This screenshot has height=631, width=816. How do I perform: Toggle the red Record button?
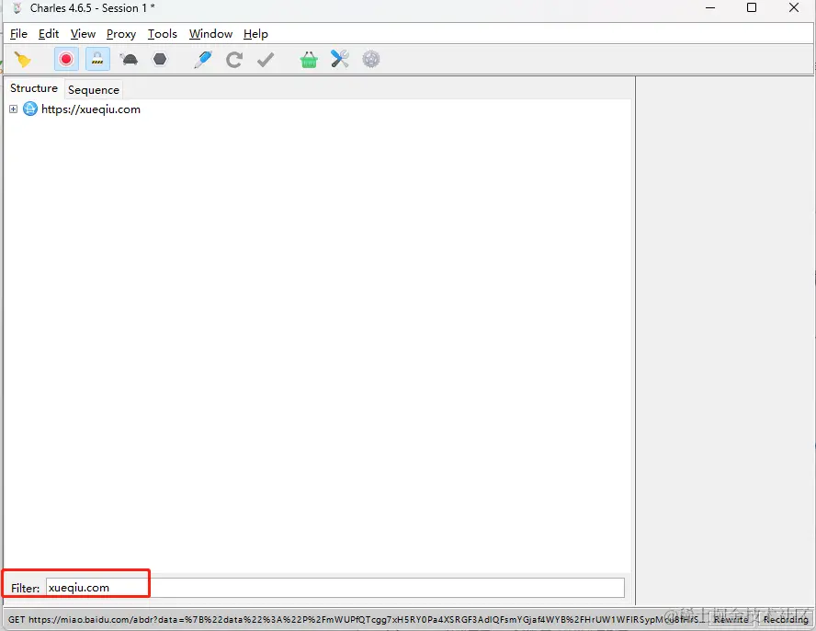tap(66, 60)
